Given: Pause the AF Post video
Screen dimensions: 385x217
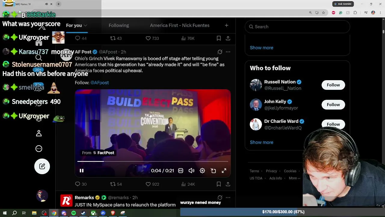Looking at the screenshot, I should tap(82, 171).
